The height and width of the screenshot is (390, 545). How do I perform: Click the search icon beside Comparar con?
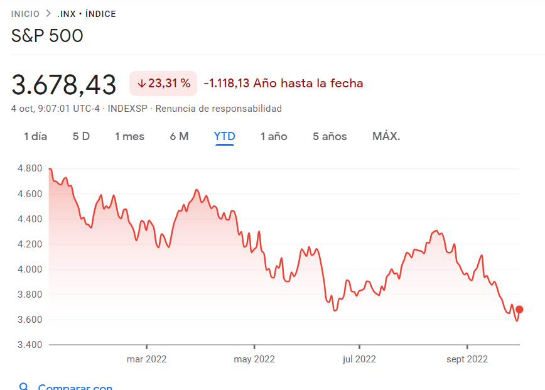click(24, 386)
